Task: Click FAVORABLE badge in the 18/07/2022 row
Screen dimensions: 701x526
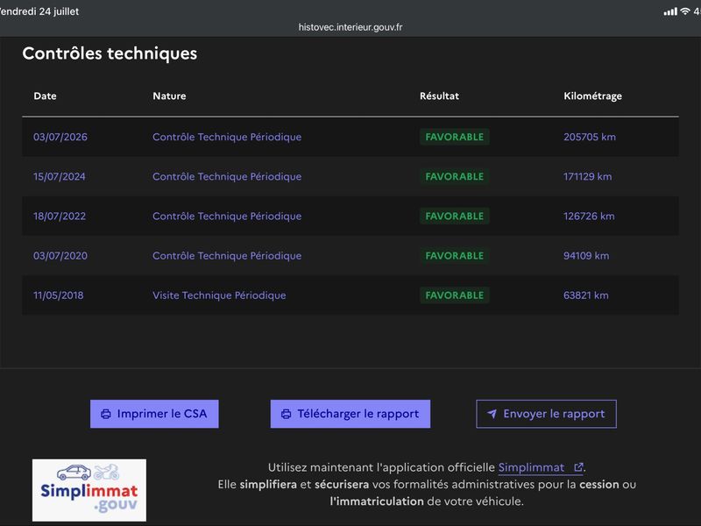Action: (454, 216)
